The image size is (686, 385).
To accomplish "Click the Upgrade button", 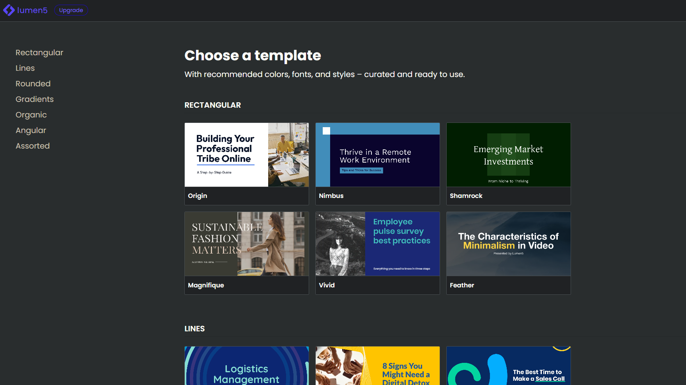I will pos(71,10).
